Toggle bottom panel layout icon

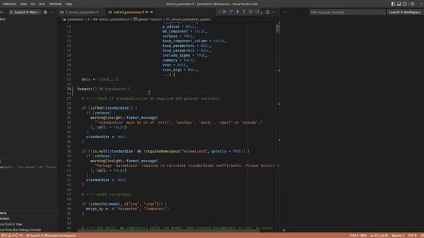coord(399,4)
